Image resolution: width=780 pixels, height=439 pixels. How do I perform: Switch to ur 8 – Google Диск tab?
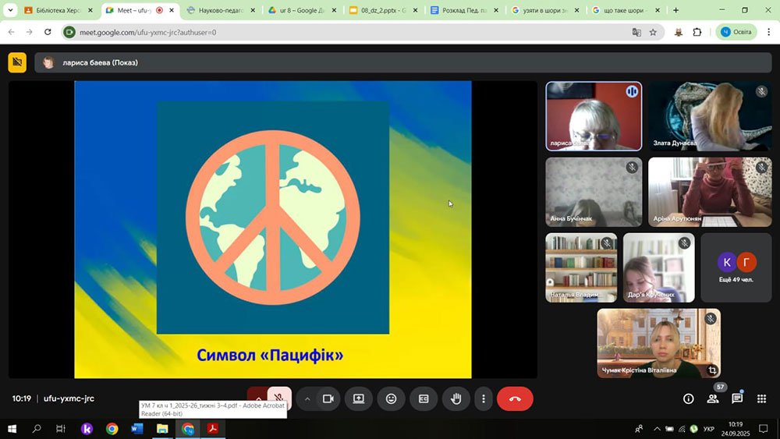coord(302,10)
